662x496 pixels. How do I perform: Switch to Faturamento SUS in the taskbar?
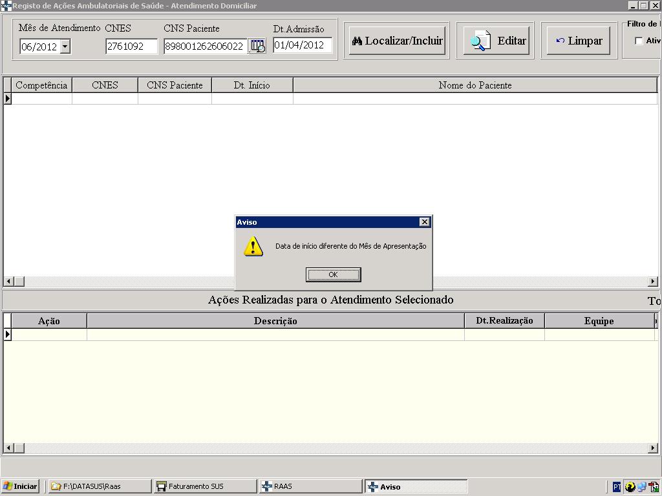pyautogui.click(x=206, y=486)
